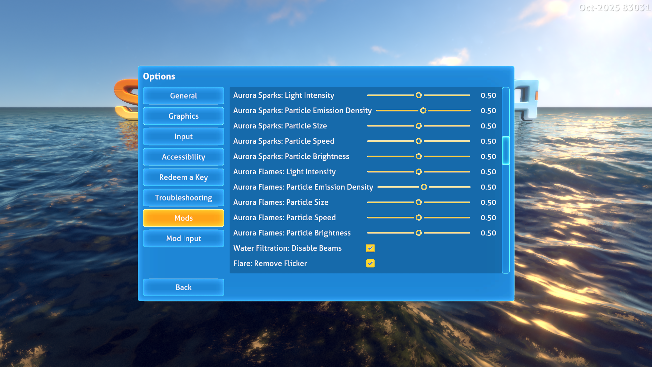The image size is (652, 367).
Task: Select the highlighted Mods tab
Action: click(x=183, y=218)
